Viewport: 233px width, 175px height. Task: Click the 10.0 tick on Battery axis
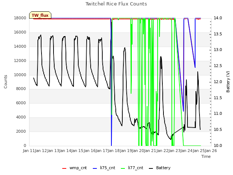[x=218, y=145]
